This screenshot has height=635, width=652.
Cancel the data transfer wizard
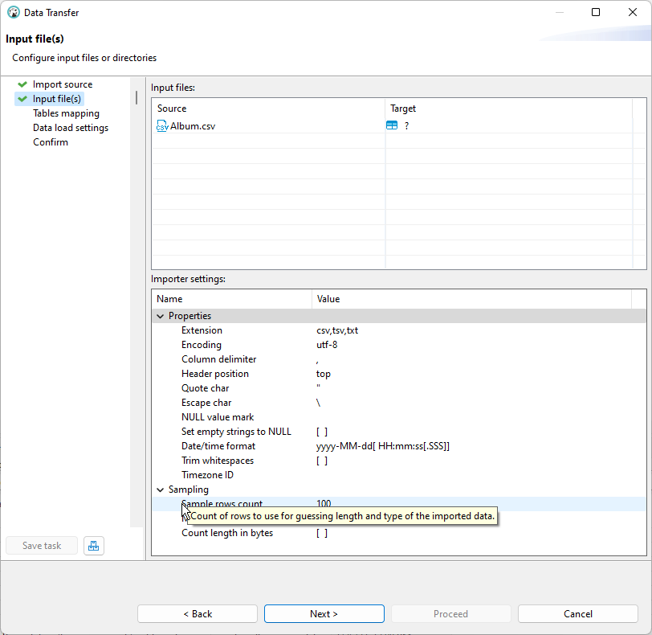577,613
